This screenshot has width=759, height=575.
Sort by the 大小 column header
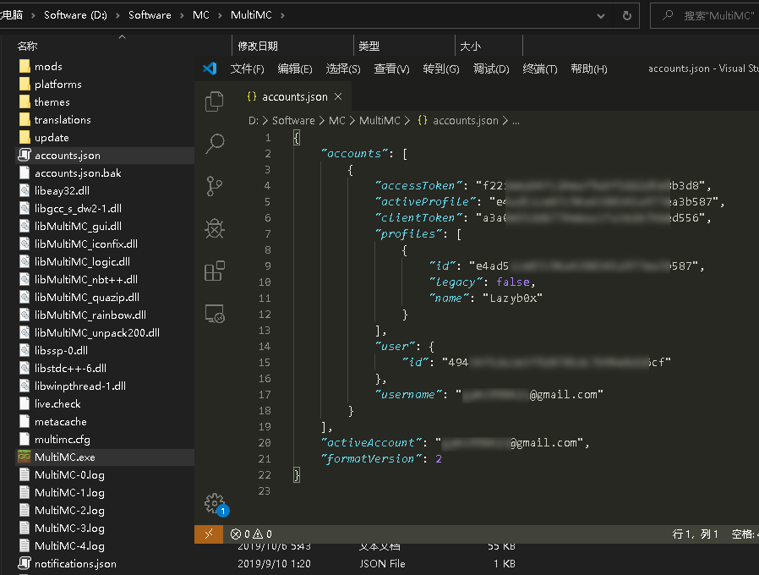470,46
